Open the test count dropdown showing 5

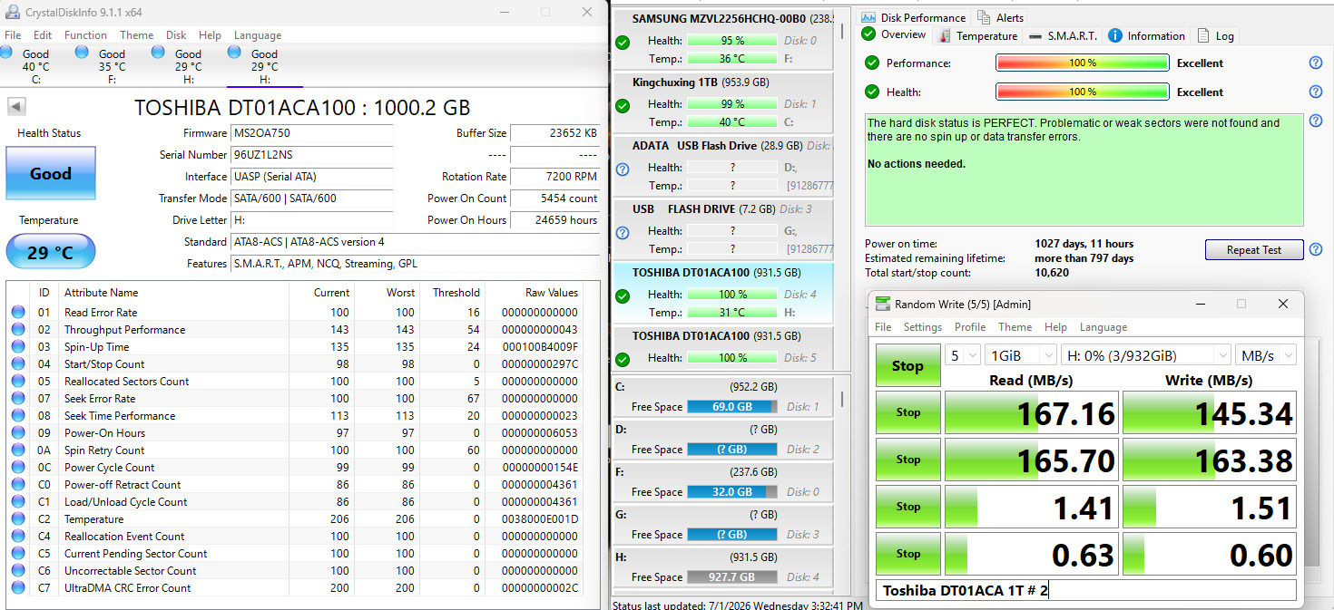click(x=963, y=355)
